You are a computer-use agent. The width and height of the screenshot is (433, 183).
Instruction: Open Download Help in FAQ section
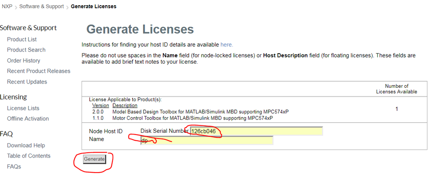[x=26, y=145]
